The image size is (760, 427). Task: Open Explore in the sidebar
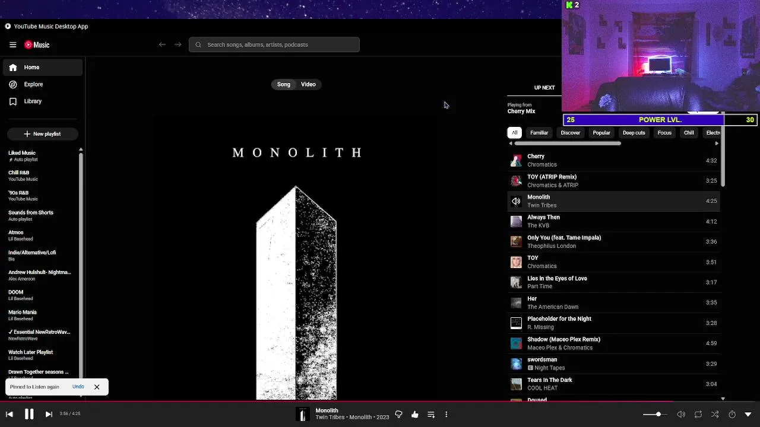pos(43,84)
